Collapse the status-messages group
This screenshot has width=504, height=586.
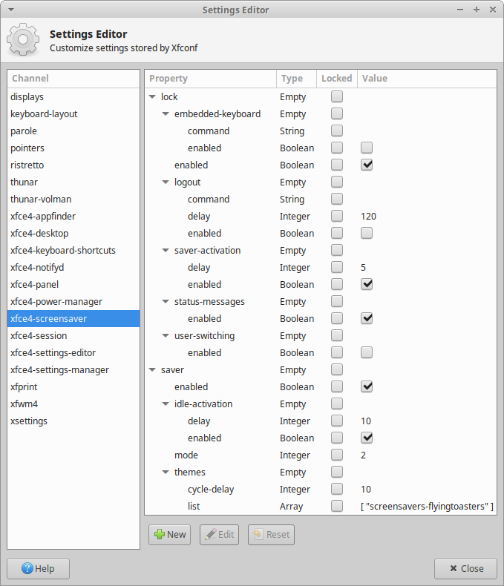[166, 302]
